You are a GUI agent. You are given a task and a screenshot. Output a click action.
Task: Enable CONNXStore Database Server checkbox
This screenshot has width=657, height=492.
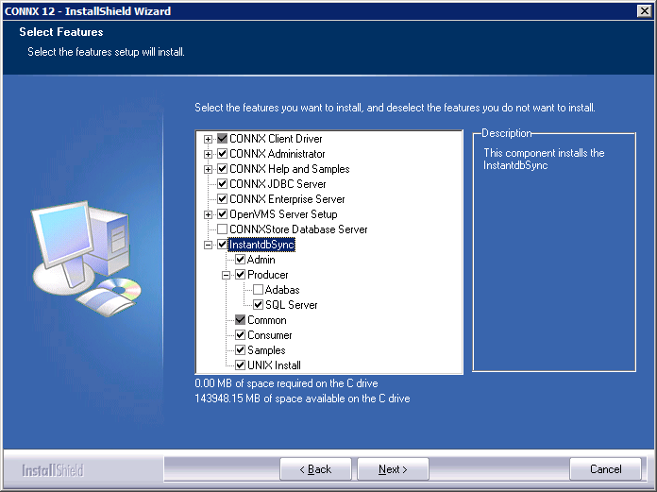coord(223,229)
